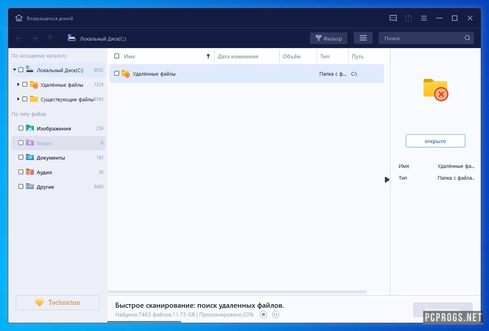Collapse 'Локальный Диск(C:)' tree node
This screenshot has height=331, width=489.
(15, 70)
